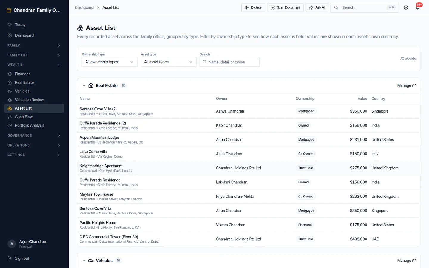The height and width of the screenshot is (268, 429).
Task: Click the Real Estate house icon in sidebar
Action: coord(10,82)
